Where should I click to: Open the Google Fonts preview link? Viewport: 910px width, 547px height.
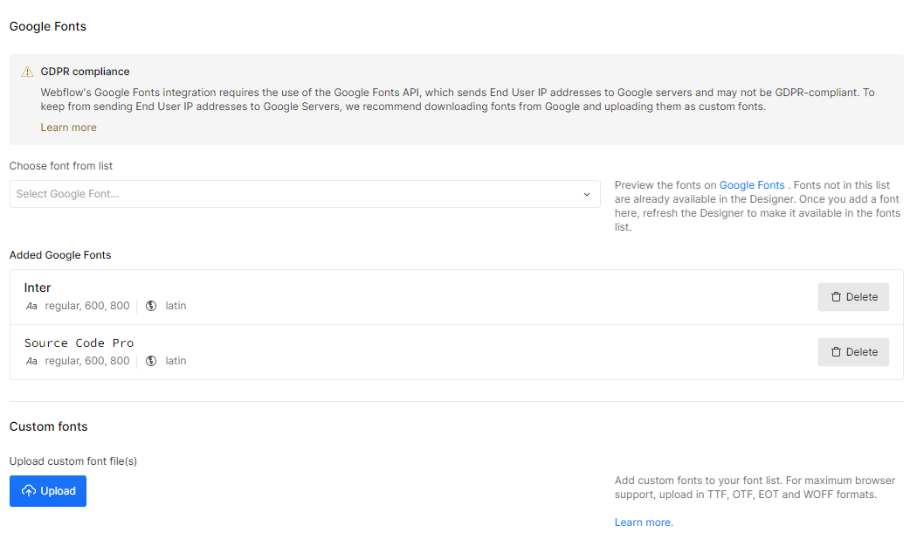[x=752, y=185]
